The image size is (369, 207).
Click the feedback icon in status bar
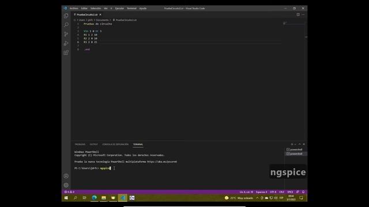point(298,192)
